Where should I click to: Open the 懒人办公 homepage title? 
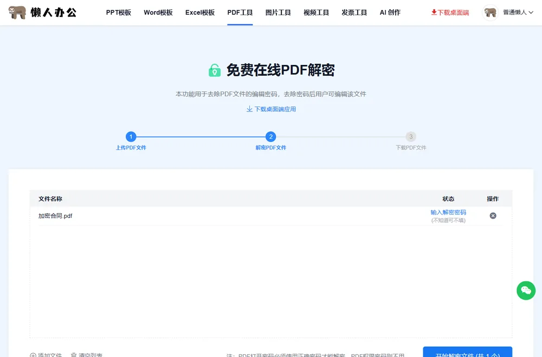point(54,12)
